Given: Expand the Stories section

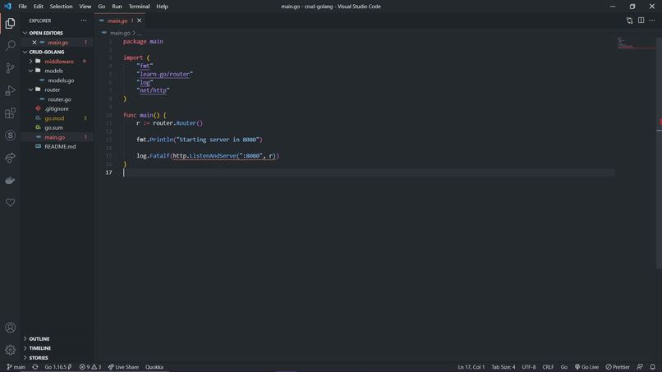Looking at the screenshot, I should click(x=25, y=358).
